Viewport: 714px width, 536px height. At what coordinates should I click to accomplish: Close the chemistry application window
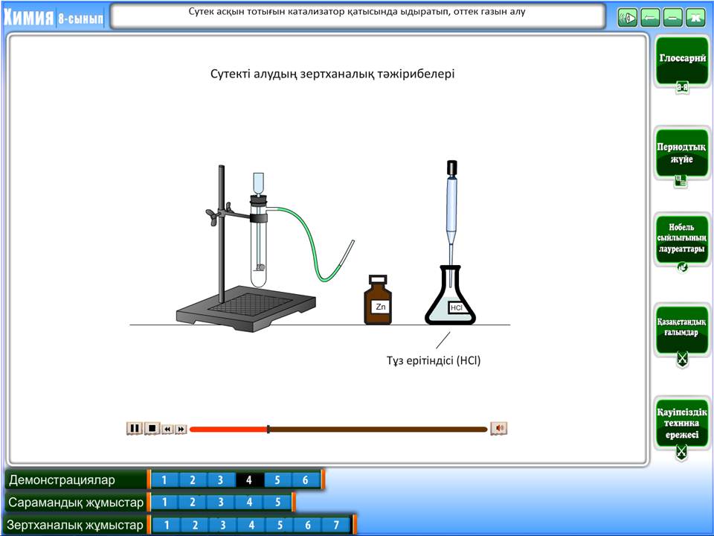pos(696,18)
